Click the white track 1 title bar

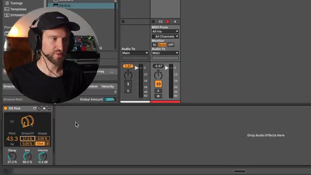click(x=135, y=102)
